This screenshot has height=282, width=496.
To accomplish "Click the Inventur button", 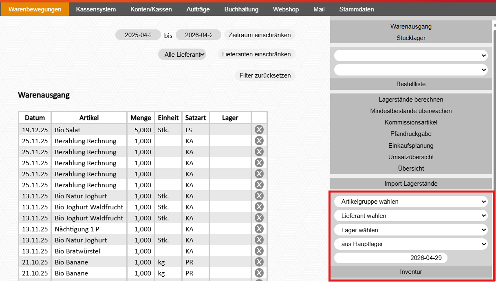I will (x=411, y=272).
